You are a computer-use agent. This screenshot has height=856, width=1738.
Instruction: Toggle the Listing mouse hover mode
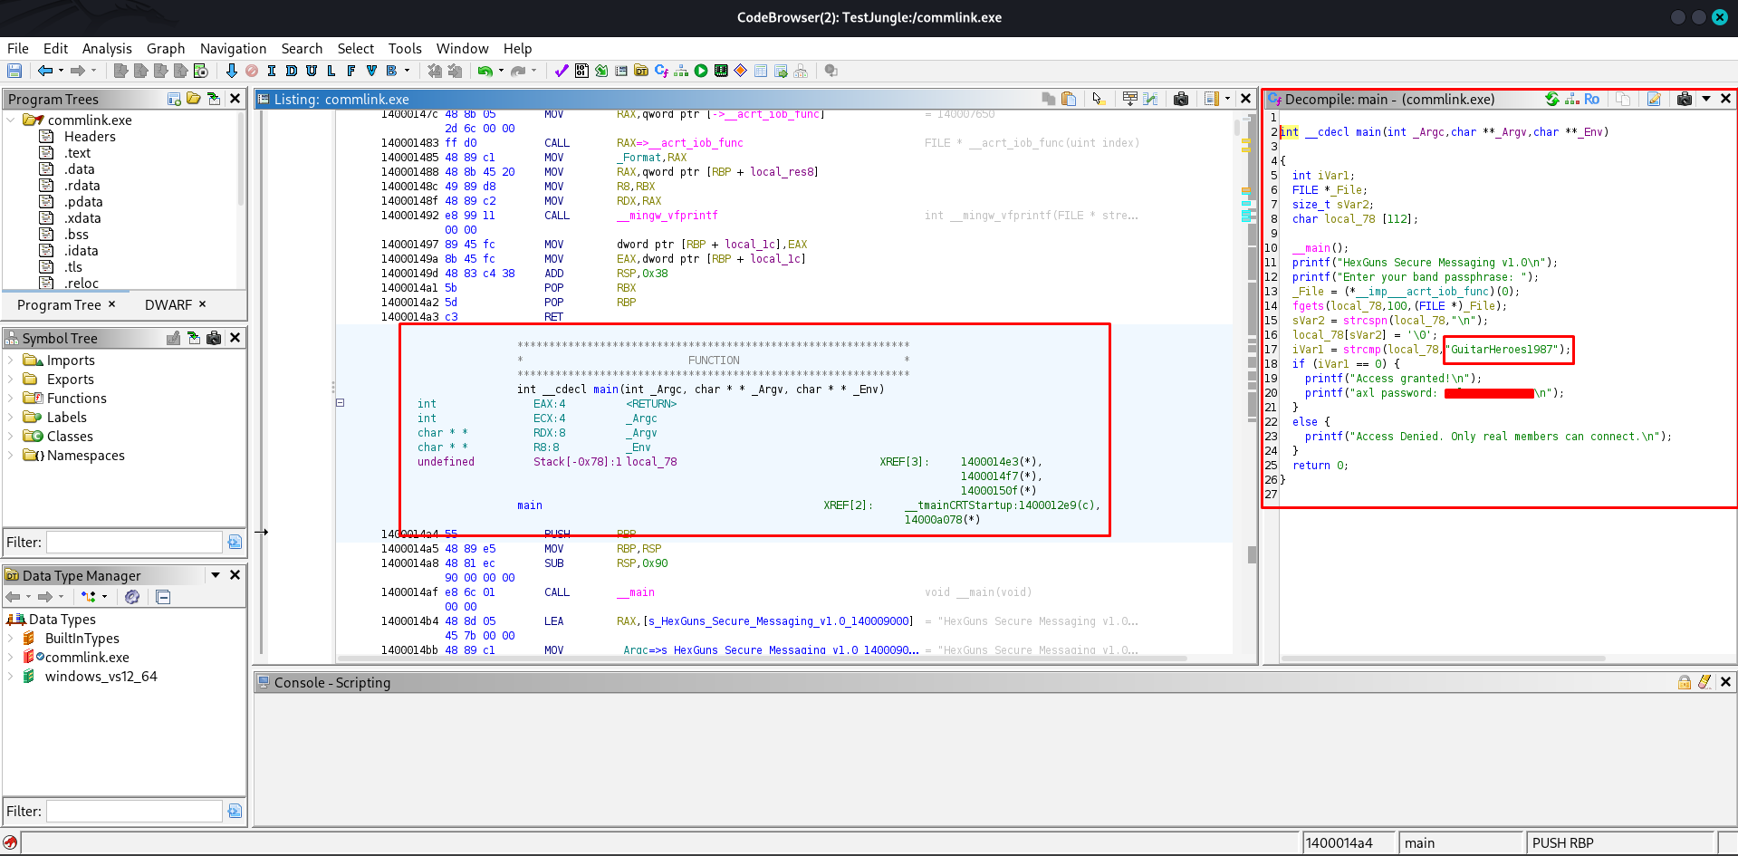coord(1098,99)
